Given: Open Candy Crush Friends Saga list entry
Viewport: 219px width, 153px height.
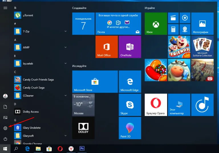Looking at the screenshot, I should point(40,79).
